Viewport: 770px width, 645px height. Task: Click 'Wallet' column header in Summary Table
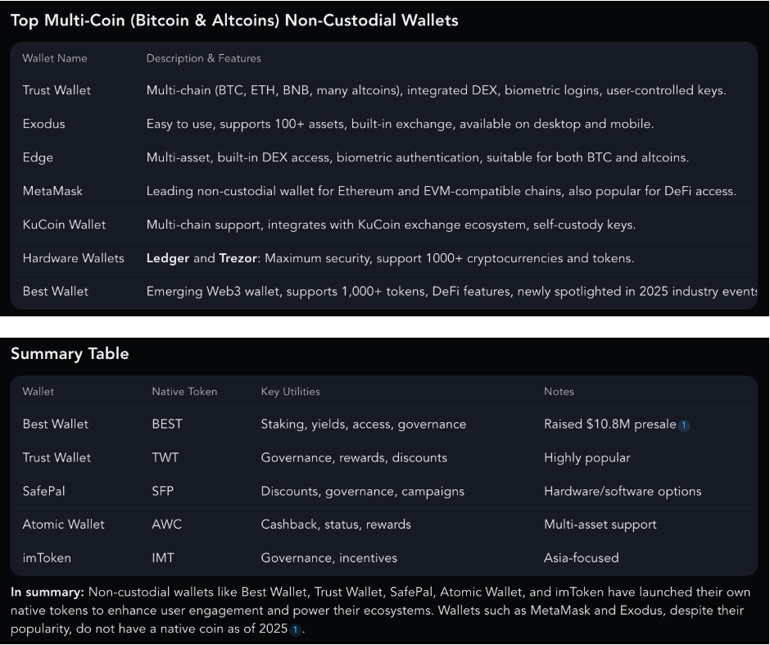38,392
